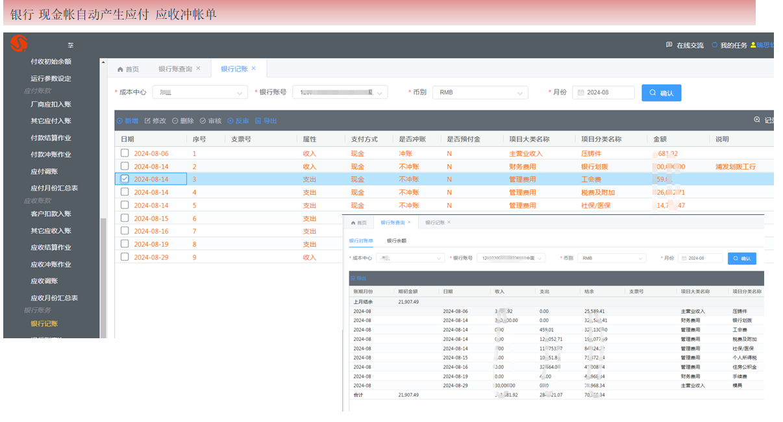Open 应付调账 in the sidebar
This screenshot has width=783, height=422.
(x=44, y=171)
